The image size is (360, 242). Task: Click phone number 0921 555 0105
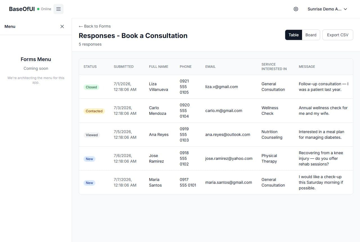tap(184, 87)
